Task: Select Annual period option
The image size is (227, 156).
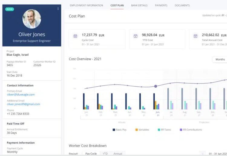Action: [118, 154]
